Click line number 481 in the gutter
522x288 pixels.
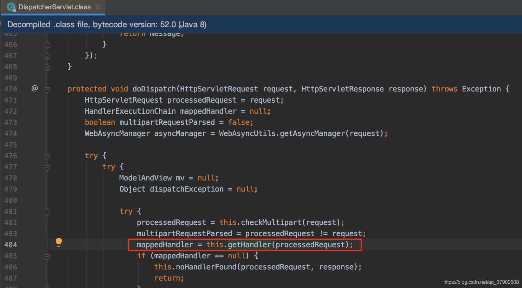[11, 211]
